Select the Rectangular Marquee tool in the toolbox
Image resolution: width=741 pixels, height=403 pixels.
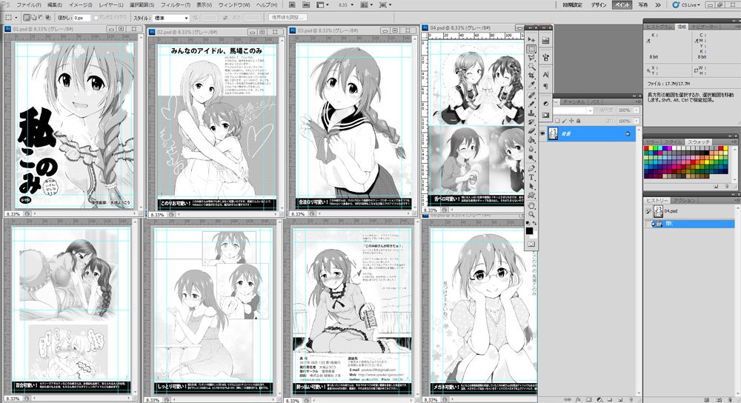coord(531,49)
